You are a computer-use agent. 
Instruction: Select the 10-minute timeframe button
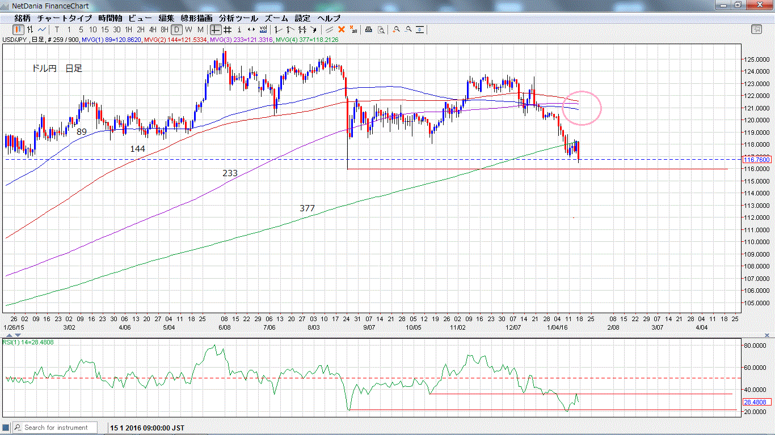coord(92,29)
